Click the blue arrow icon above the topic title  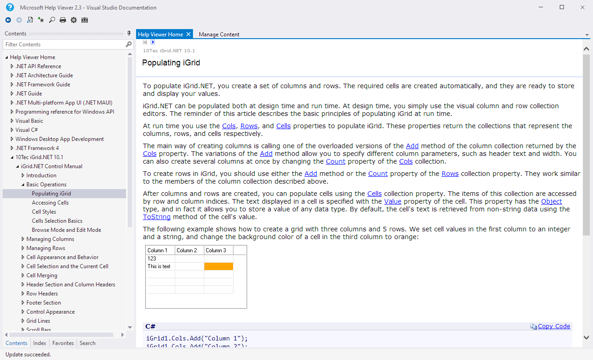tap(153, 42)
